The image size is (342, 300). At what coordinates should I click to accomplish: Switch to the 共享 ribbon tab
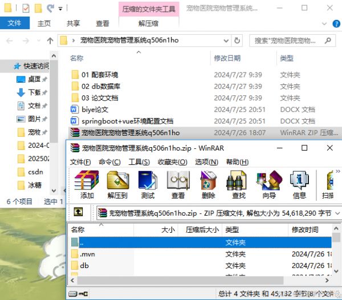(74, 23)
